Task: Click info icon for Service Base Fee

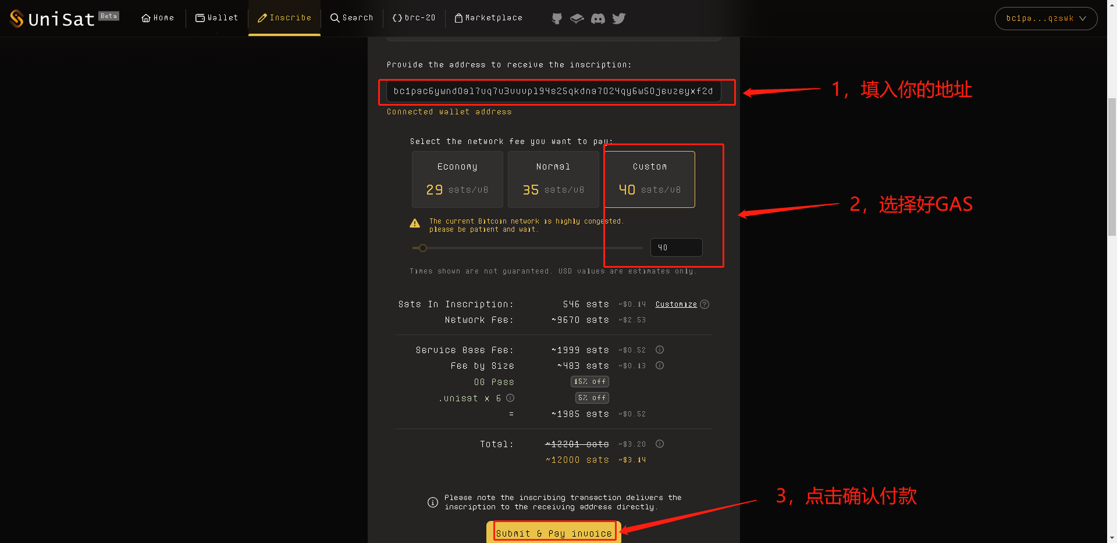Action: click(x=660, y=350)
